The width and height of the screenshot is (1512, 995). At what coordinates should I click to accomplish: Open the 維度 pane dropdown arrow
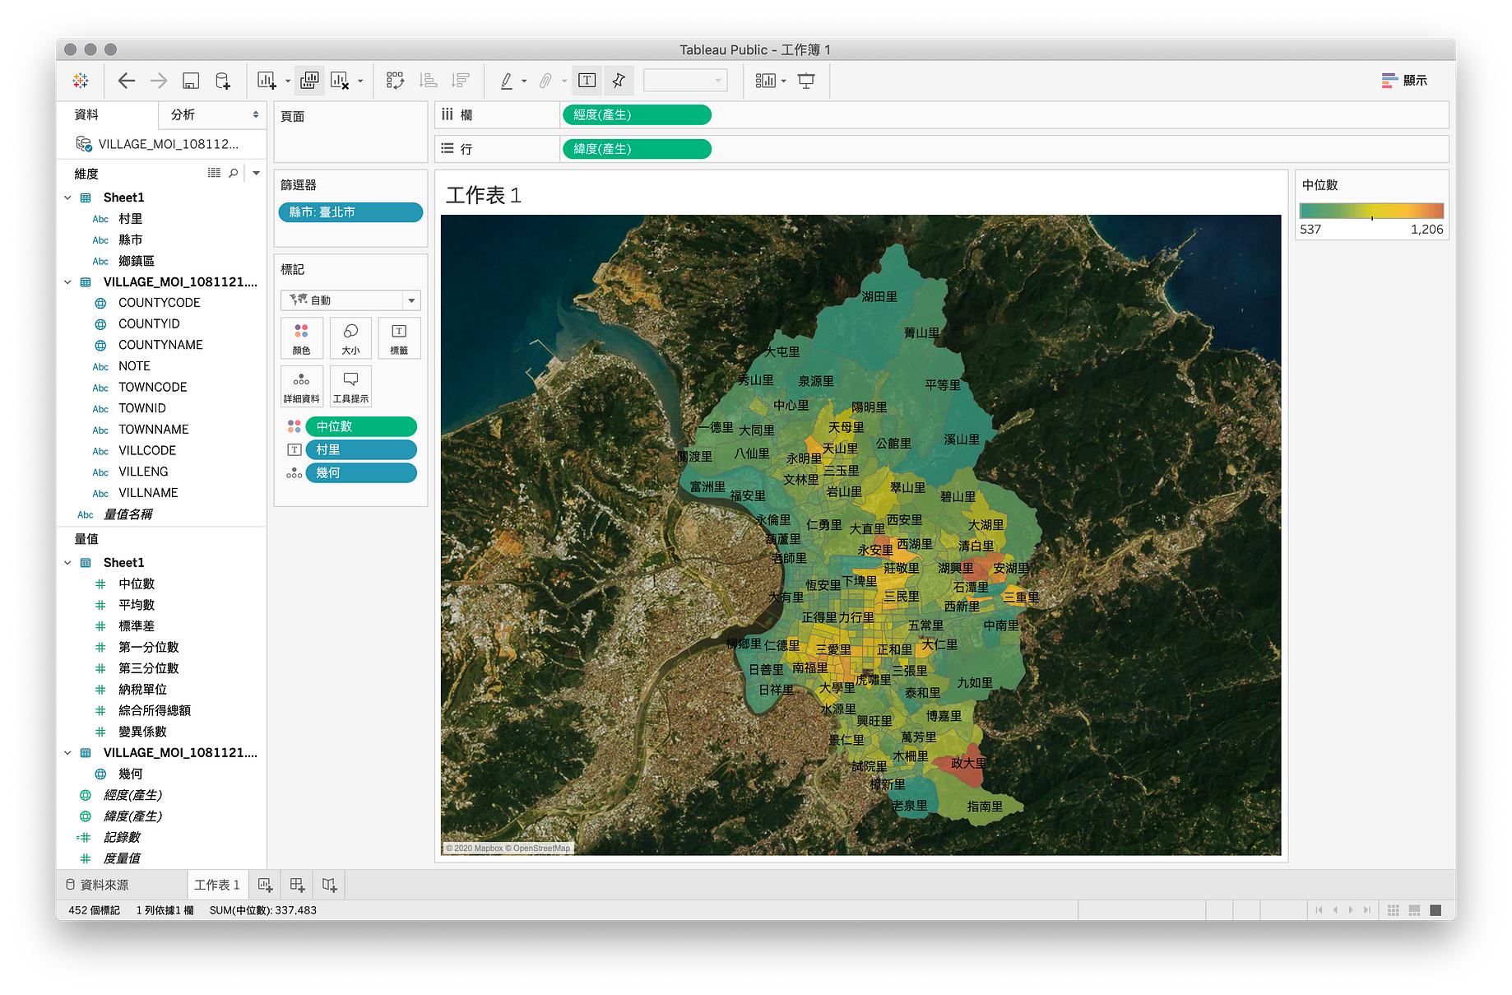coord(257,173)
